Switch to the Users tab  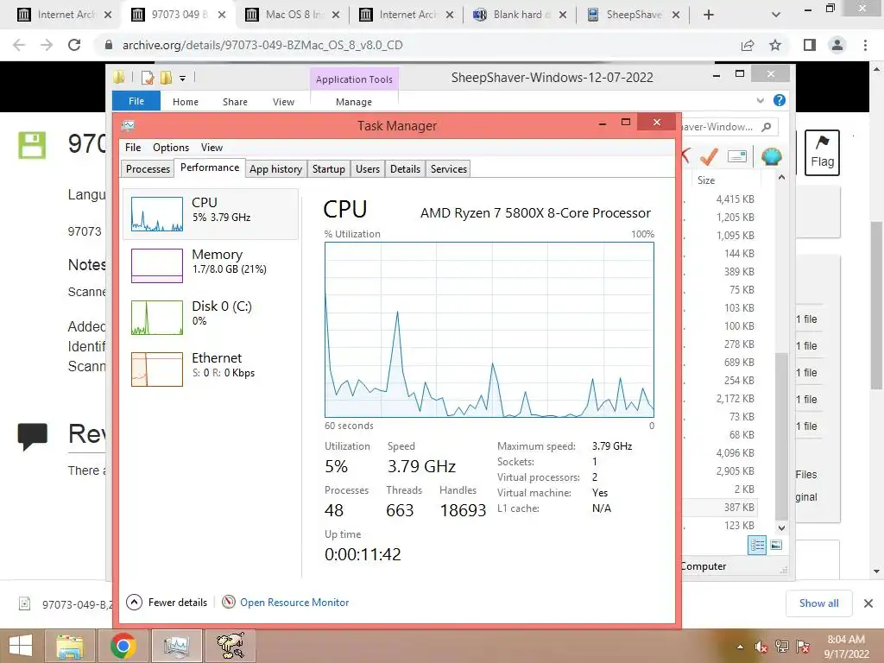[x=368, y=169]
